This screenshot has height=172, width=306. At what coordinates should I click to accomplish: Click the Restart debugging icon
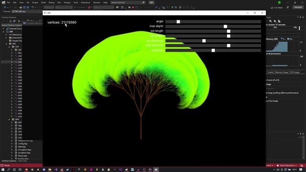136,8
